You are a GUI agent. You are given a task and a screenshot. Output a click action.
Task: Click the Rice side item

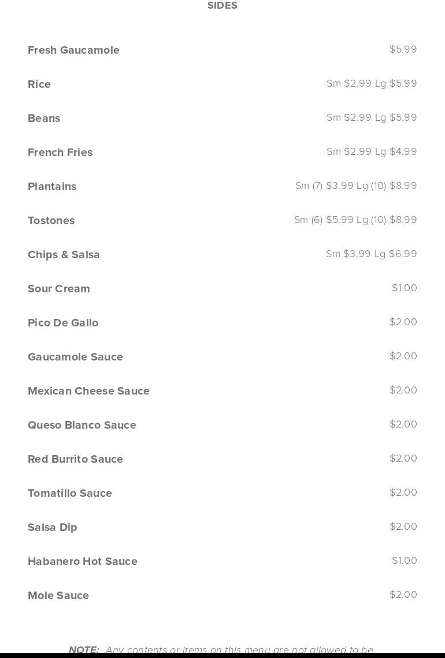point(39,84)
